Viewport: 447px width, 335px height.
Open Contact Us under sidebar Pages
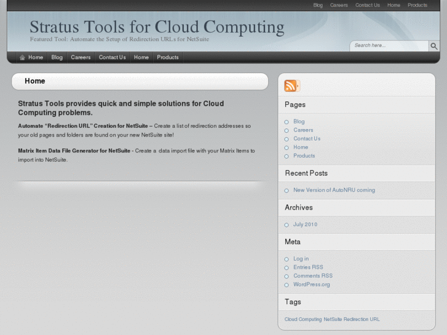[x=307, y=138]
